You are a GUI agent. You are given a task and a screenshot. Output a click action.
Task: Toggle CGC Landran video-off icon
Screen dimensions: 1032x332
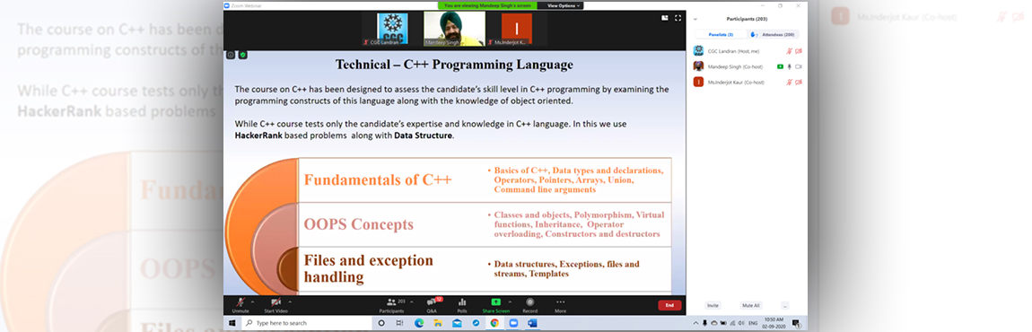point(799,51)
